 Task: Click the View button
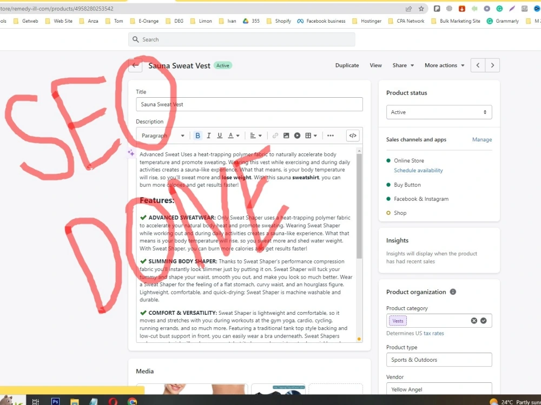pyautogui.click(x=375, y=65)
